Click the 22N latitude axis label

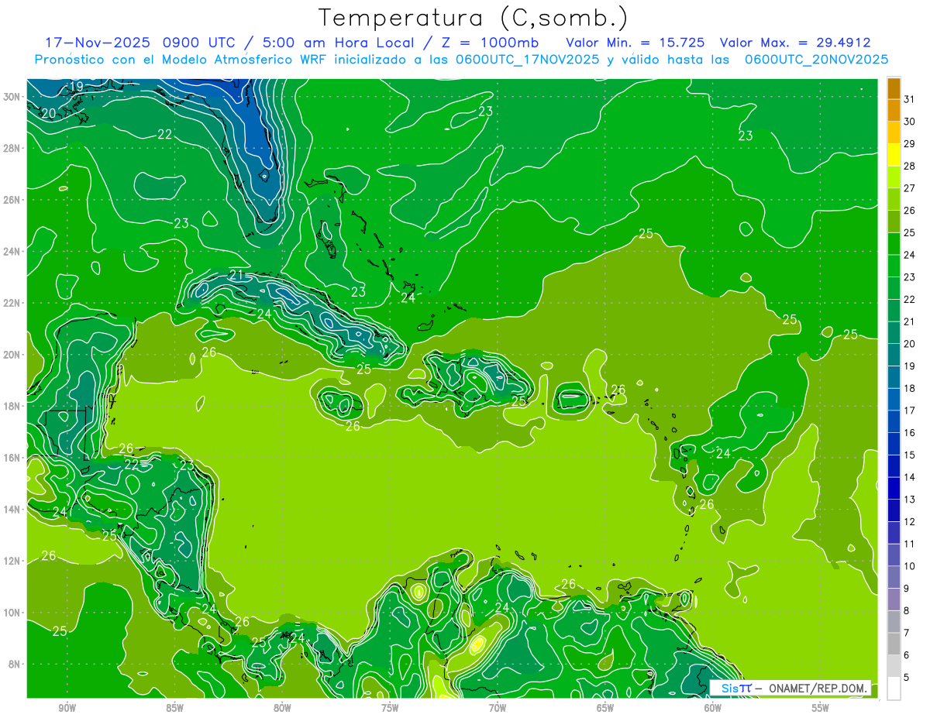13,303
